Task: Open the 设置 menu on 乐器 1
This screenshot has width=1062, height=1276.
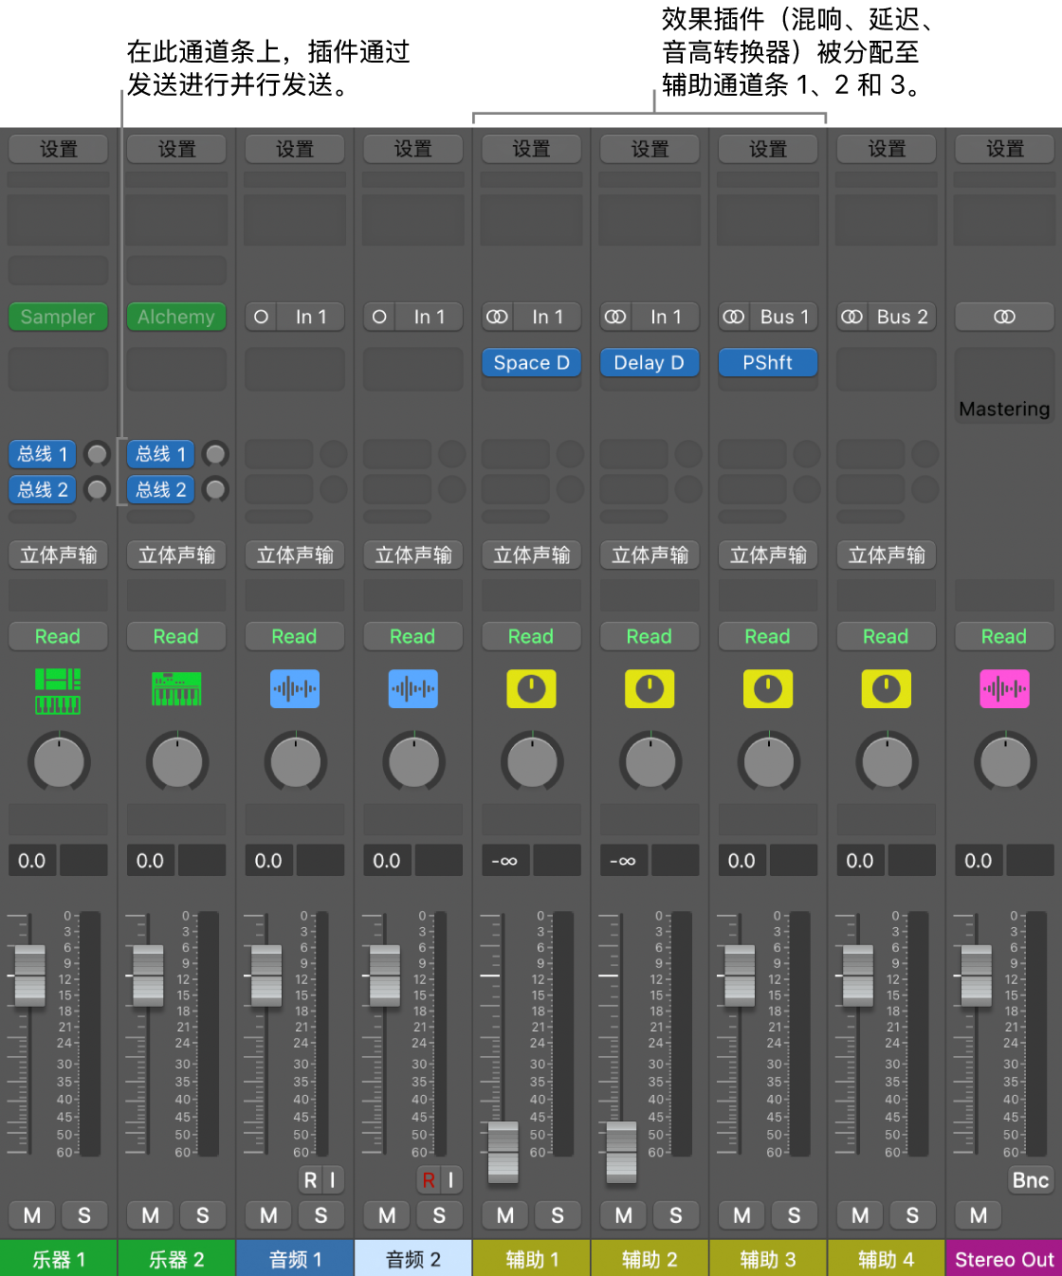Action: [59, 149]
